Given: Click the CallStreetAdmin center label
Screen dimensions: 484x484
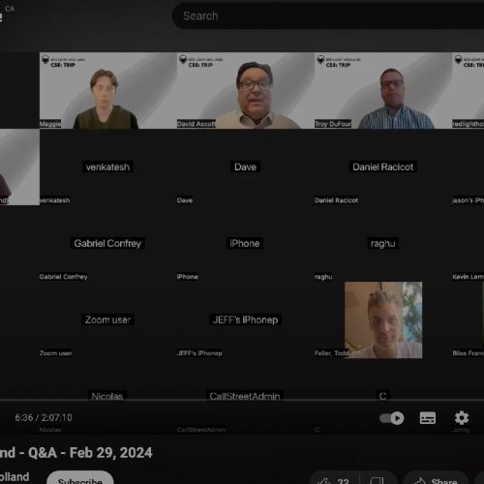Looking at the screenshot, I should [x=245, y=396].
